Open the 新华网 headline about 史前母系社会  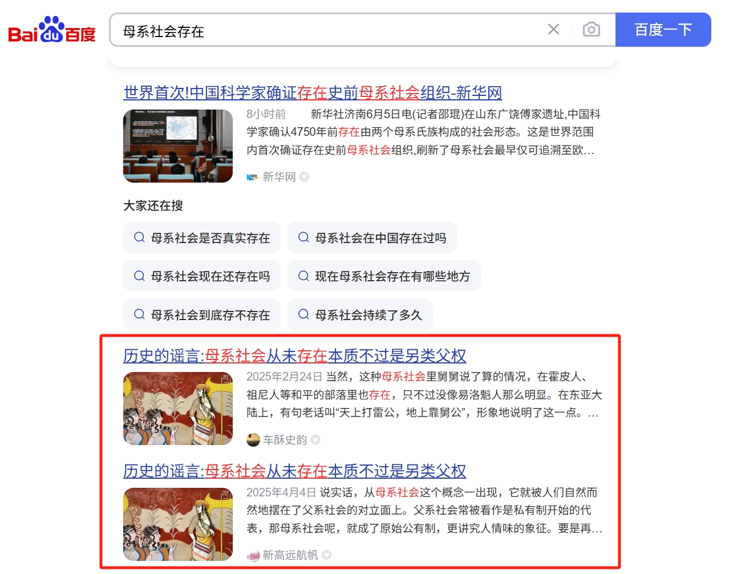[313, 92]
